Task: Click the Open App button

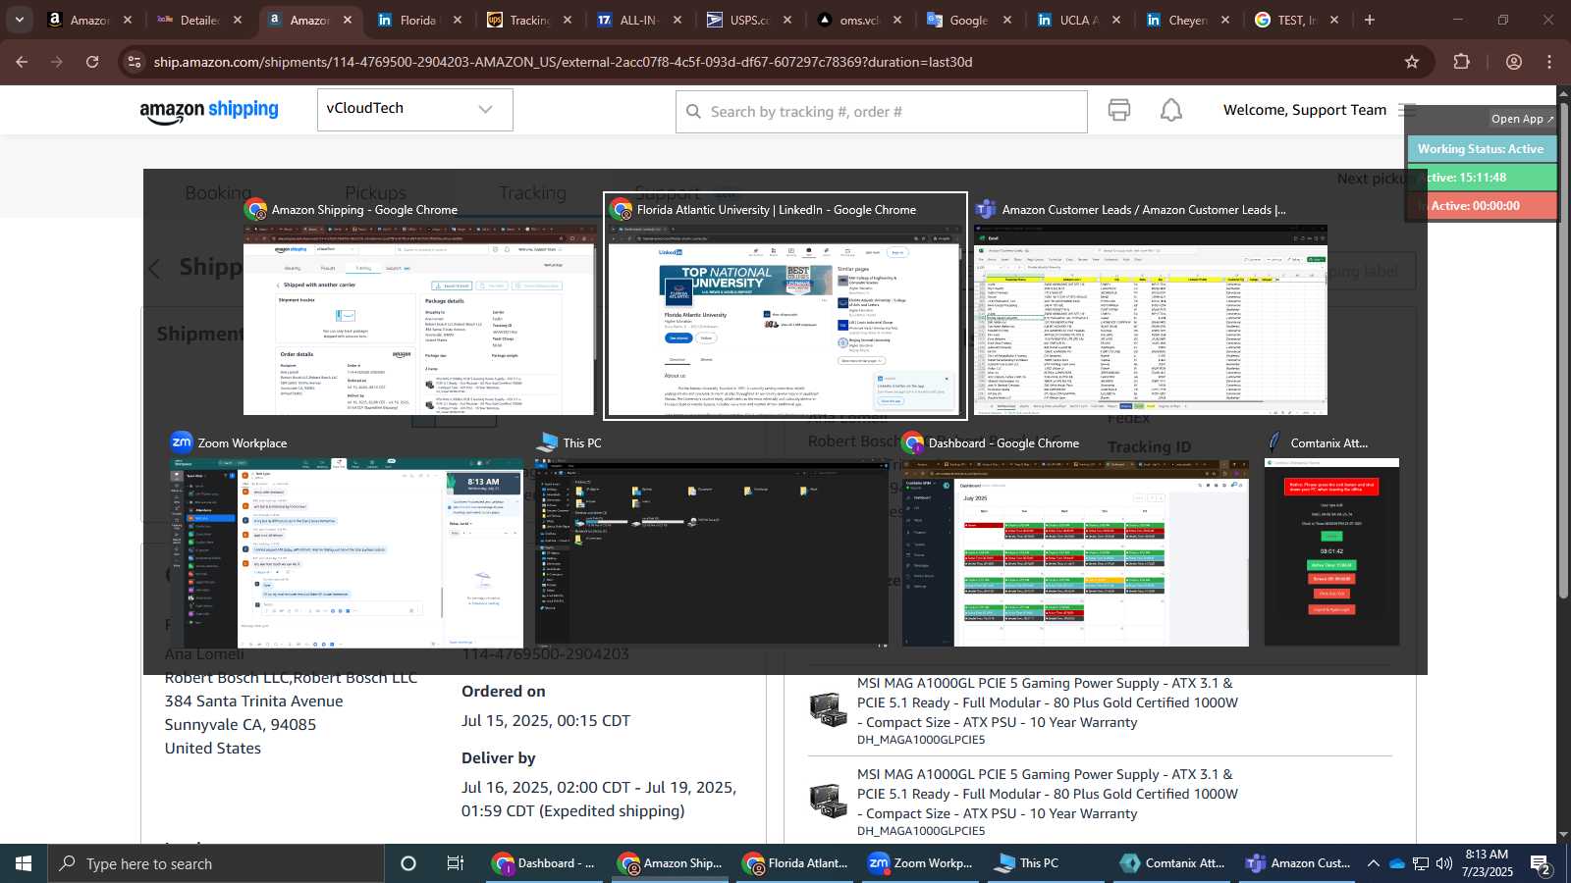Action: point(1522,119)
